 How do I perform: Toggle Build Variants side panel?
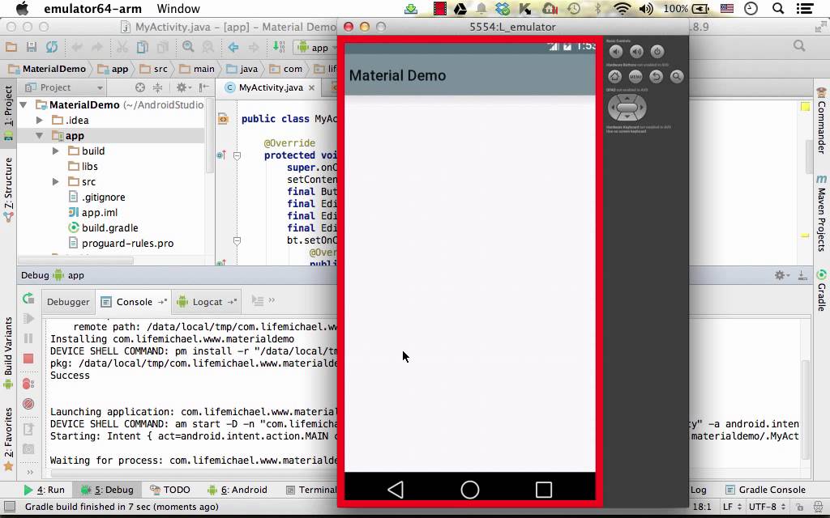(x=8, y=353)
